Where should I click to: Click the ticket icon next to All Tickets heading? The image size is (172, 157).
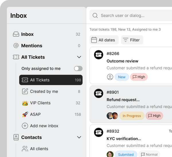(16, 57)
